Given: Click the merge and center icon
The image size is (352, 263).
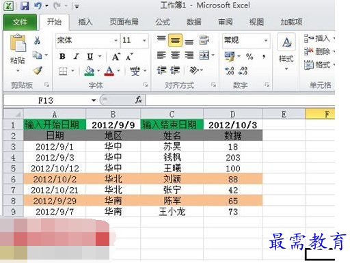Looking at the screenshot, I should [x=204, y=55].
